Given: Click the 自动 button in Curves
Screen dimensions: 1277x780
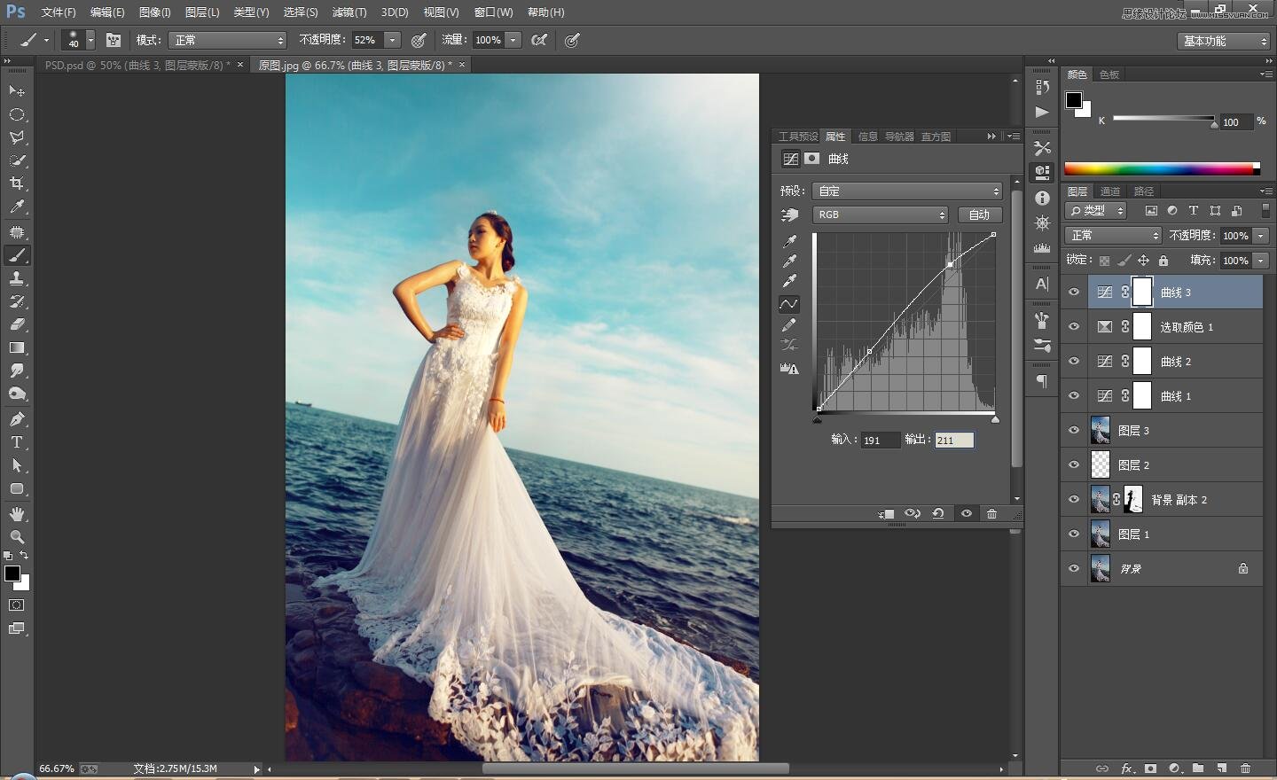Looking at the screenshot, I should 979,215.
